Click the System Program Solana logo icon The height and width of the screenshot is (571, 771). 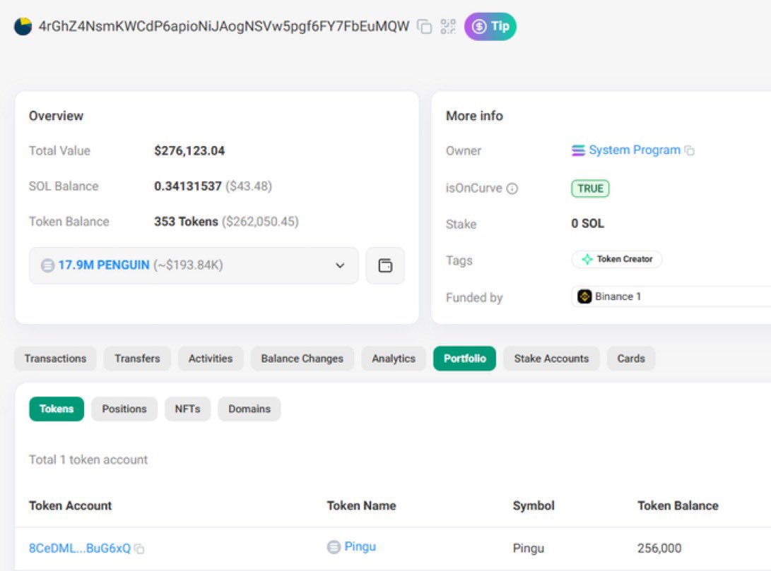click(578, 150)
